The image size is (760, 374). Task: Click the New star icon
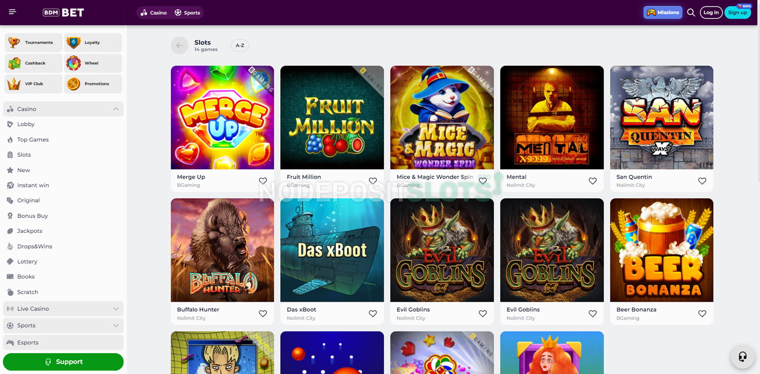click(x=10, y=170)
